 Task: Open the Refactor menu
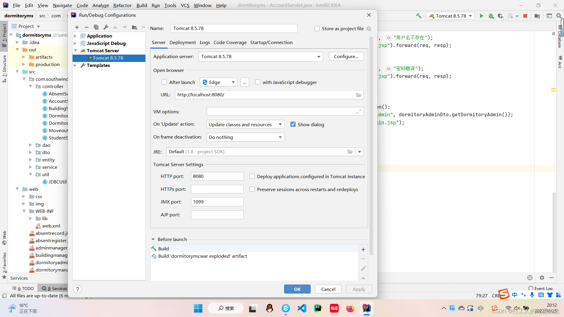point(122,5)
